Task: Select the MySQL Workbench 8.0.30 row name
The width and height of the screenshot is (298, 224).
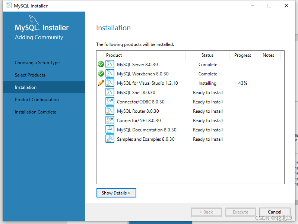Action: click(143, 74)
